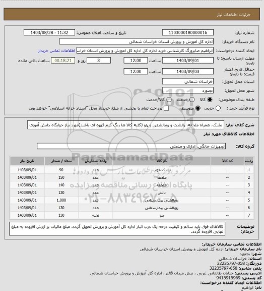Click response deadline date 1403/09/01 field
The width and height of the screenshot is (264, 291).
click(x=188, y=61)
